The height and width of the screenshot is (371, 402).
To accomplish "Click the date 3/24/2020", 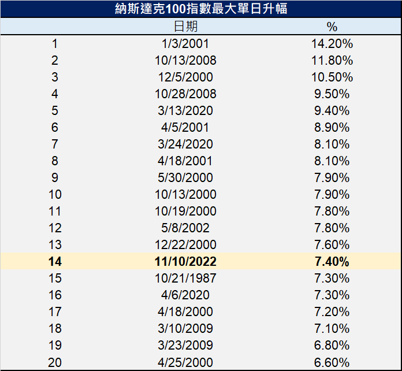I will click(x=185, y=144).
